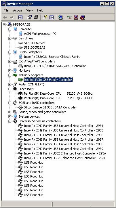116x208 pixels.
Task: Select ICH9 USB Universal Host Controller - 2939
Action: pyautogui.click(x=63, y=149)
